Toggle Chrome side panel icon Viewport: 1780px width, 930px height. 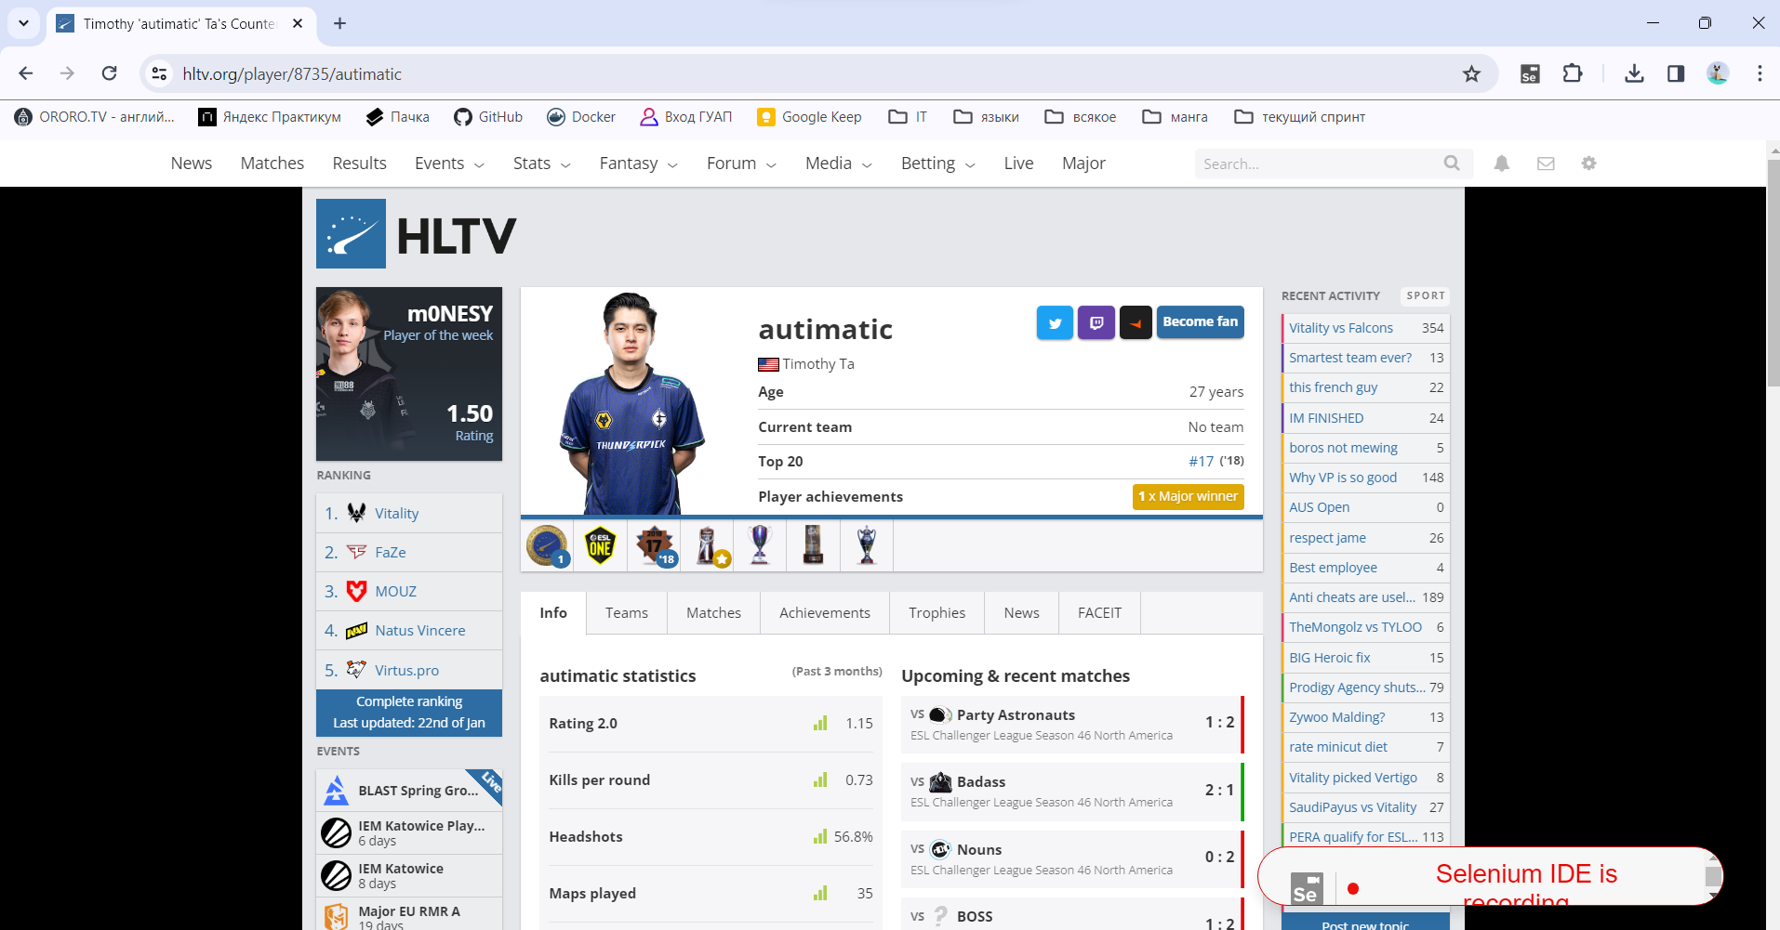[1676, 73]
